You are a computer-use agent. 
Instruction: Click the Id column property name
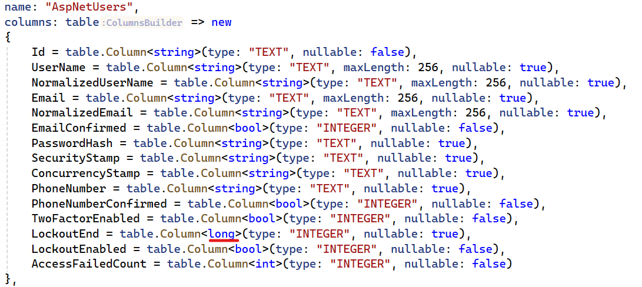click(38, 52)
